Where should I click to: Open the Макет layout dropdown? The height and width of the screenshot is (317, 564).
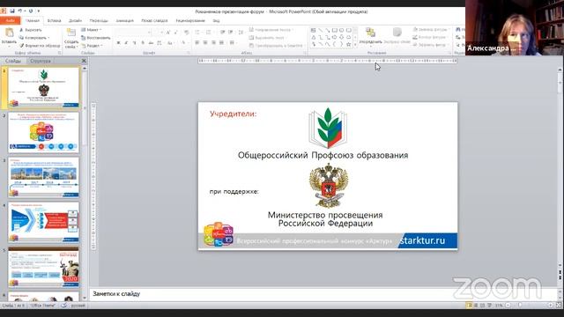pos(91,29)
